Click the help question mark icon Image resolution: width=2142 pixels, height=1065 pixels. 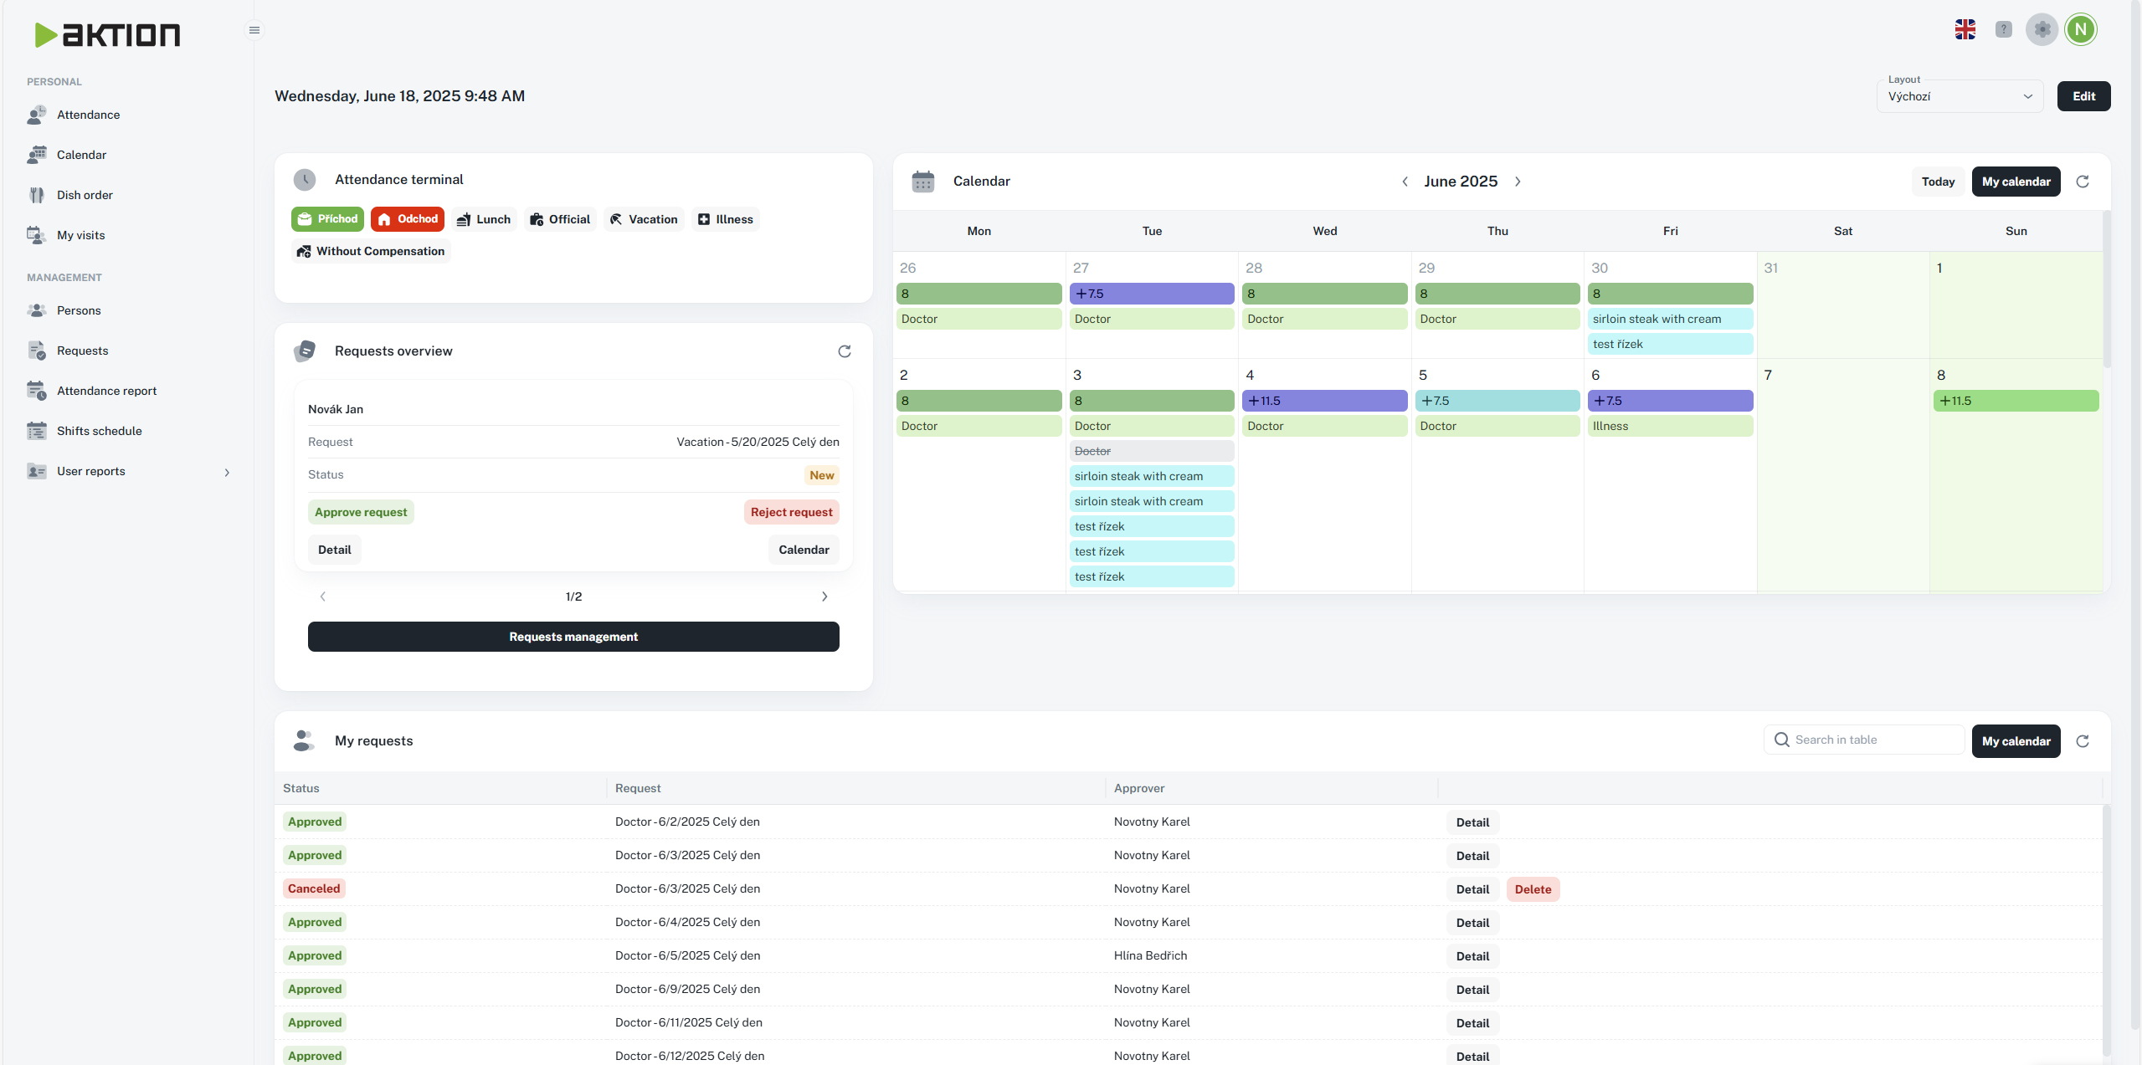click(x=2003, y=30)
